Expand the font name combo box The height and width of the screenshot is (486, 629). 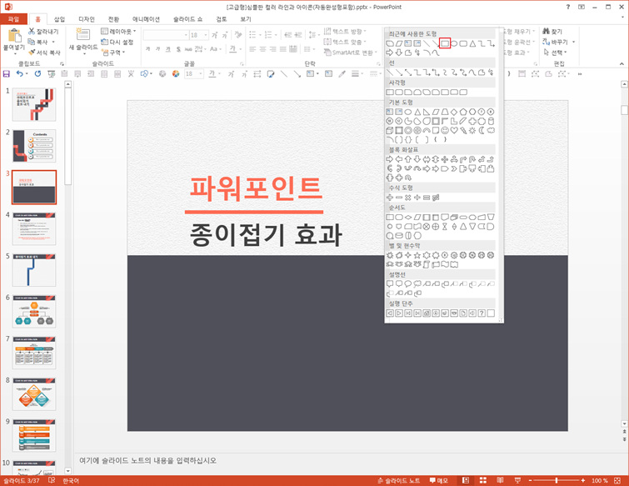point(186,35)
